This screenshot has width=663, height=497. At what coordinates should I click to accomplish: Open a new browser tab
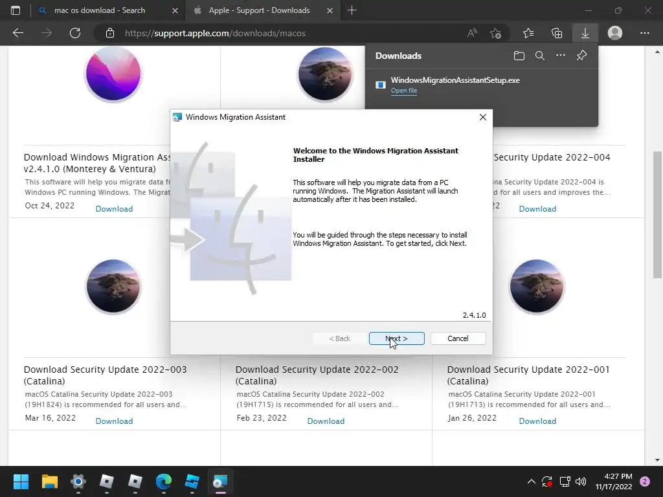[352, 10]
